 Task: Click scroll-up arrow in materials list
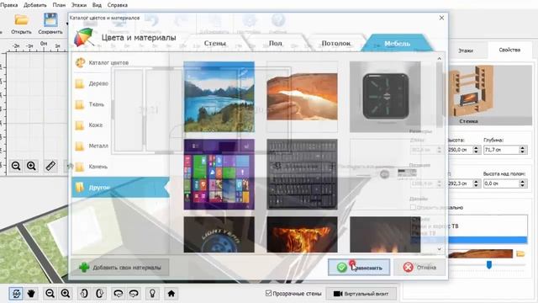439,59
